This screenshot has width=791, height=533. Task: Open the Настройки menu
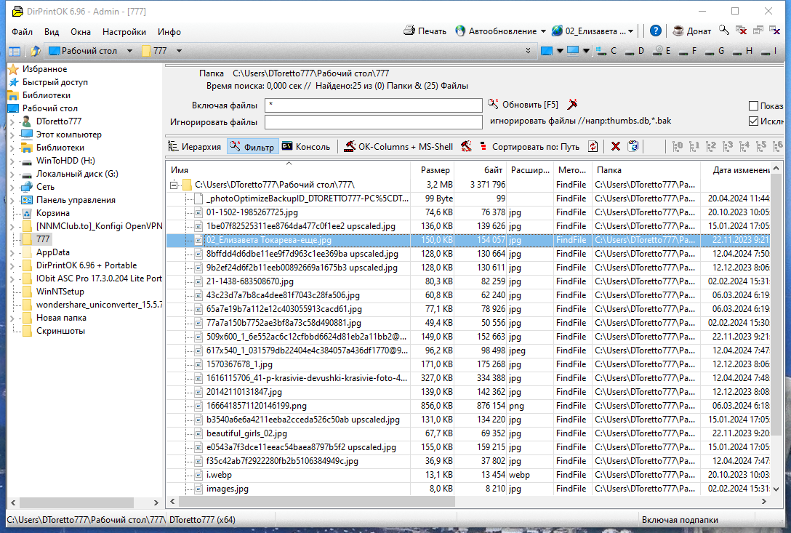(x=124, y=32)
